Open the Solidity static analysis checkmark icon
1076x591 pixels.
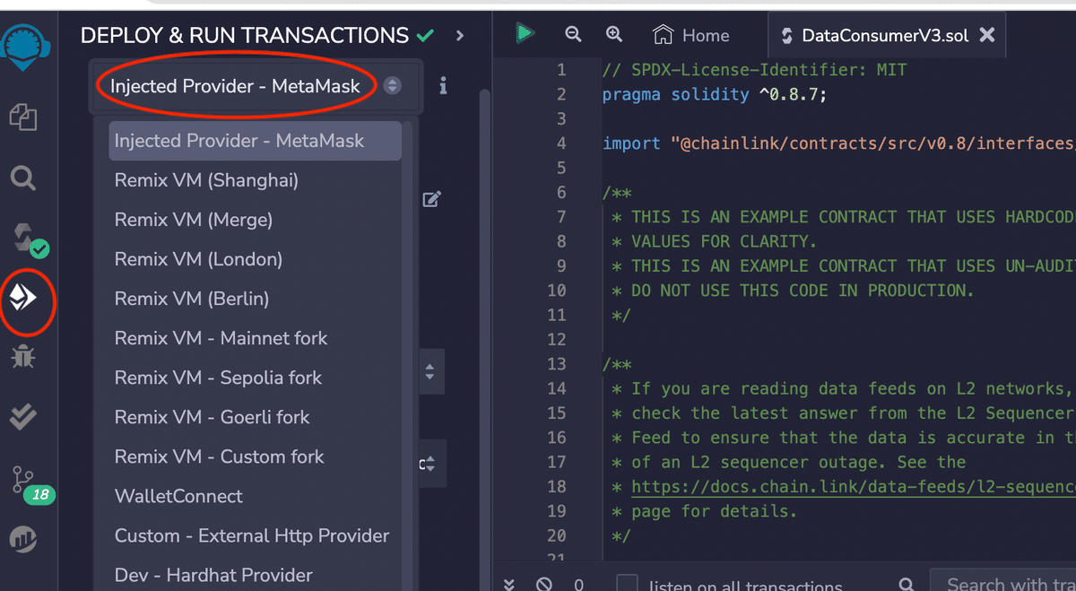click(x=22, y=416)
